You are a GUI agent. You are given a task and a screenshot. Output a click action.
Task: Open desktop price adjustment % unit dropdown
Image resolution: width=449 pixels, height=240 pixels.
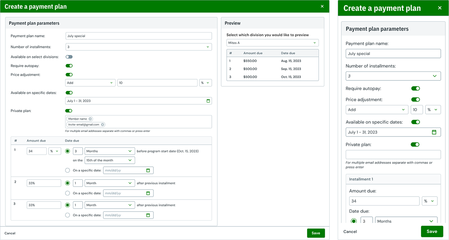(x=205, y=83)
